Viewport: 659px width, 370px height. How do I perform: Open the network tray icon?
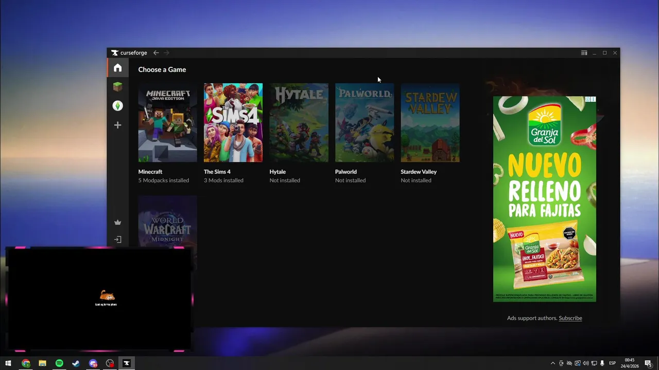tap(594, 363)
